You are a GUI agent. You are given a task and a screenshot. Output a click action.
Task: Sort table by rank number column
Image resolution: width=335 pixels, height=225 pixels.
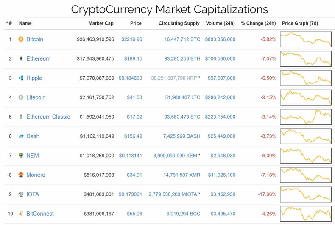[x=10, y=23]
